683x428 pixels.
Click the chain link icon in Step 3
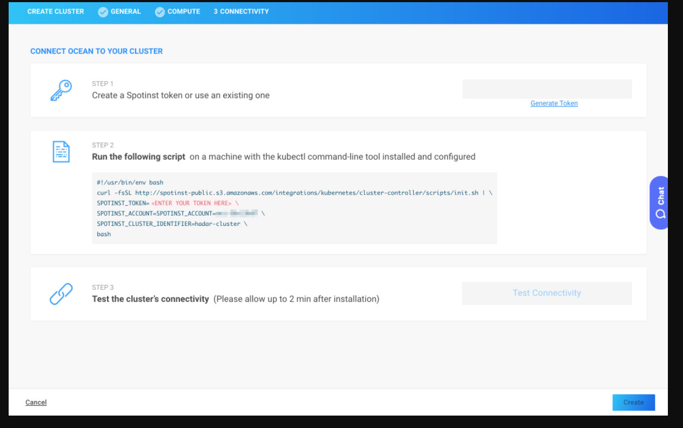61,294
